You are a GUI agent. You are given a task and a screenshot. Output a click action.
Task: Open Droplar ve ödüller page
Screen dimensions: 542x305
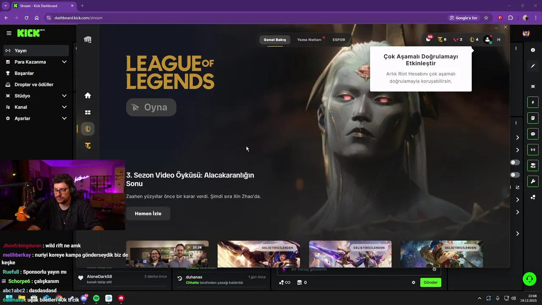click(x=36, y=85)
